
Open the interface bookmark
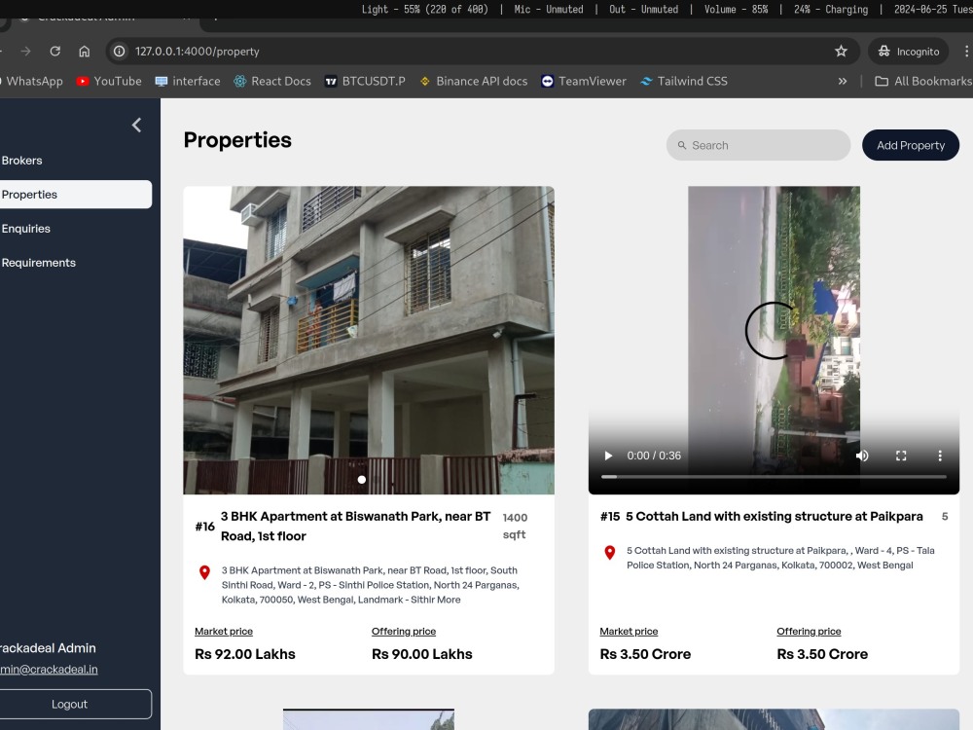188,82
